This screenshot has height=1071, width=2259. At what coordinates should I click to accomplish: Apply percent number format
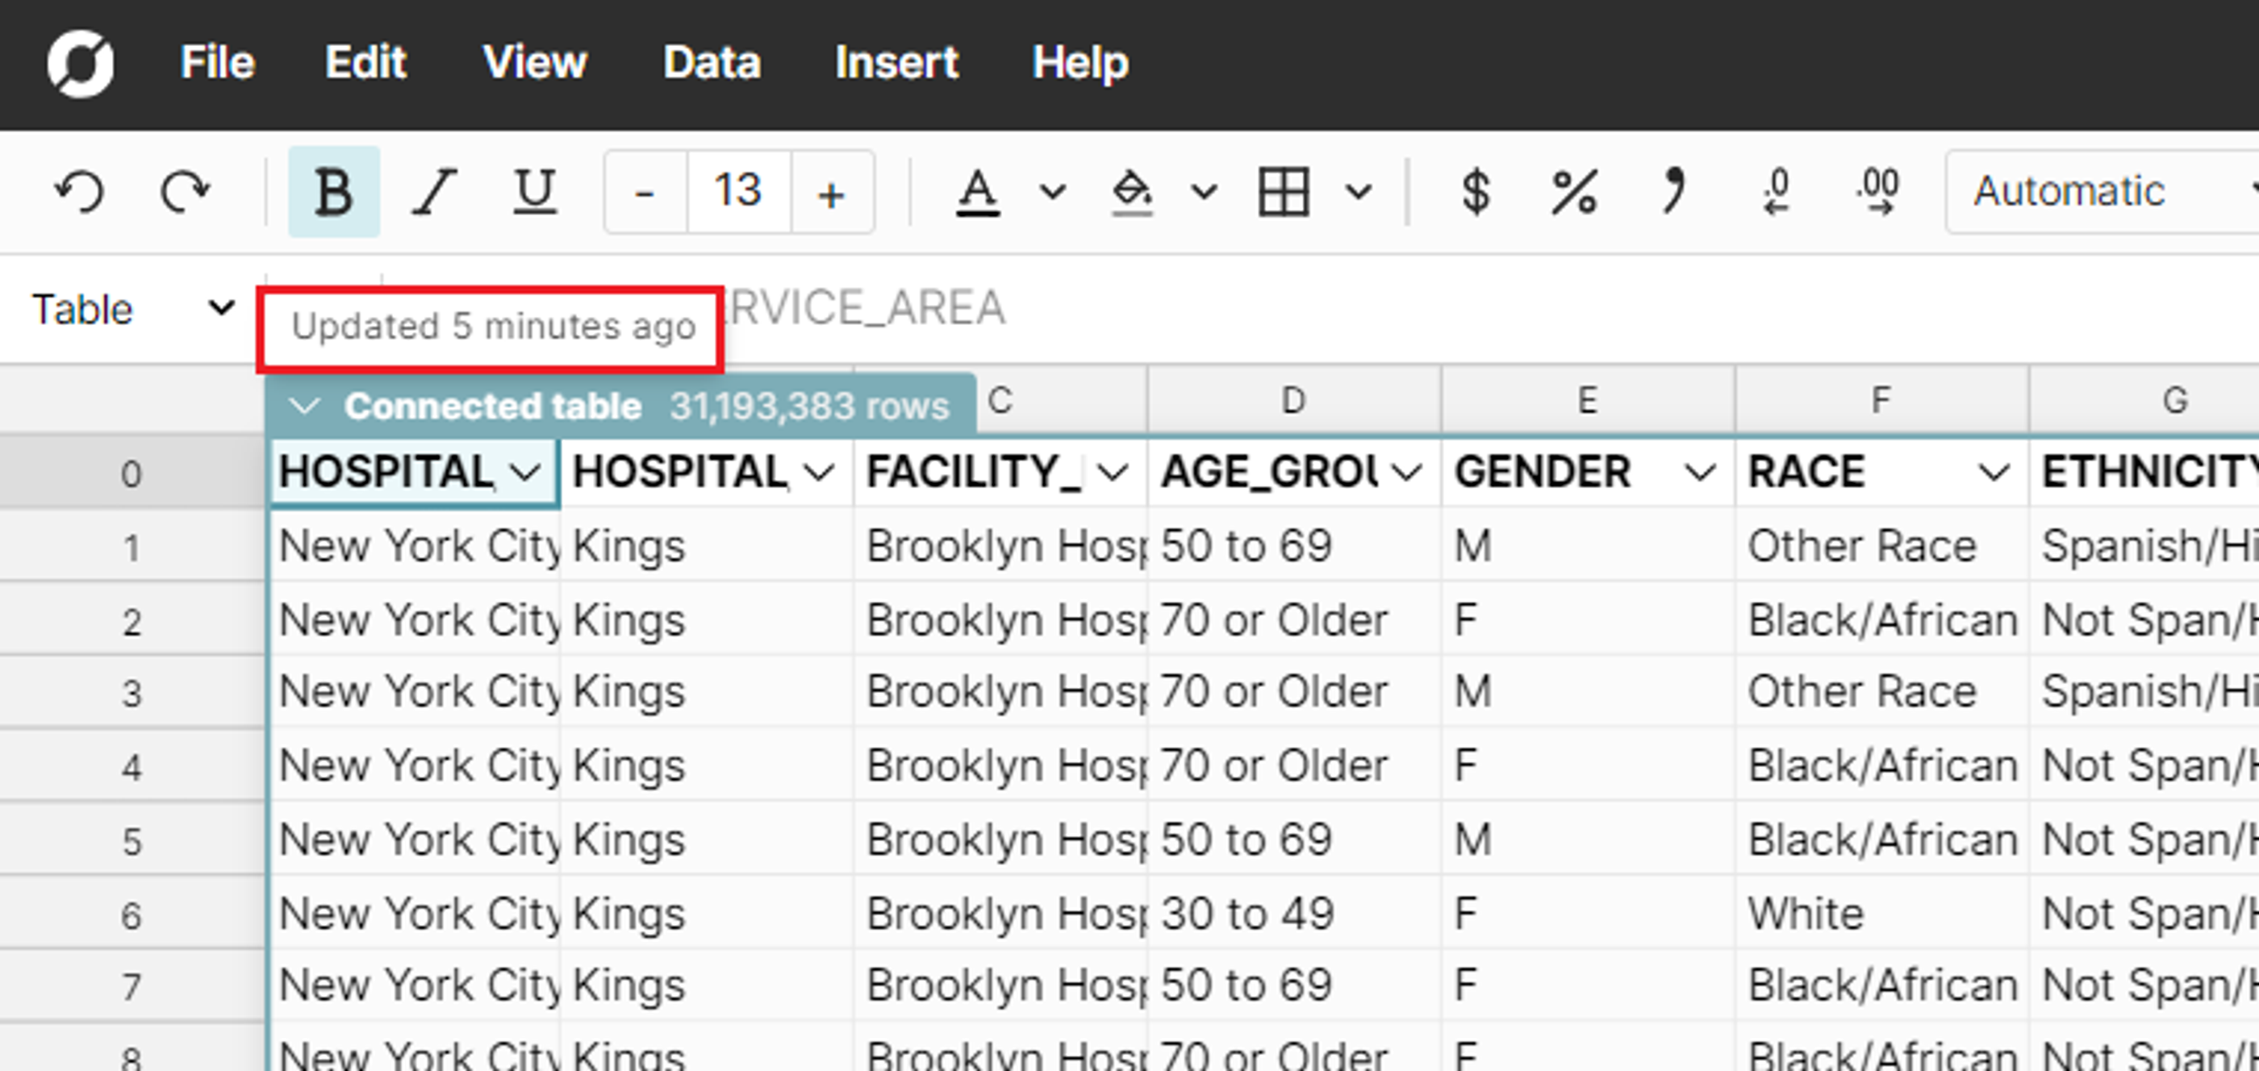[x=1574, y=191]
